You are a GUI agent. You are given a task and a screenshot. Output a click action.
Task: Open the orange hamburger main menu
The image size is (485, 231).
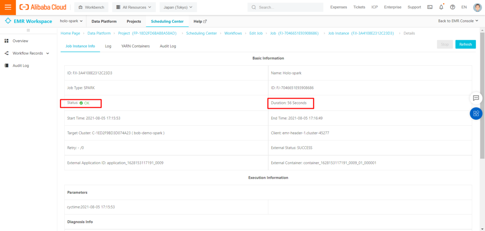[8, 7]
